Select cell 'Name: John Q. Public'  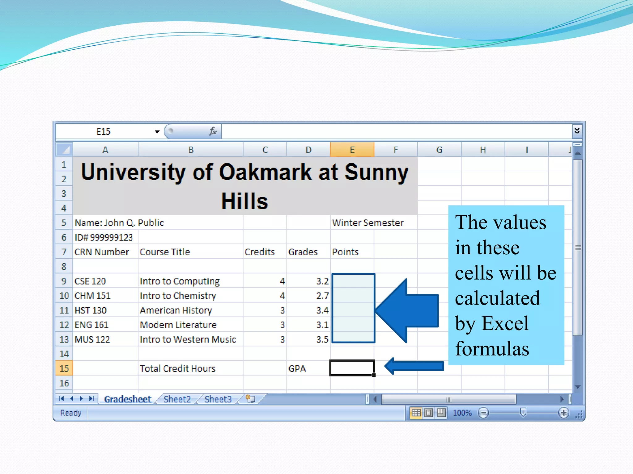click(x=119, y=222)
